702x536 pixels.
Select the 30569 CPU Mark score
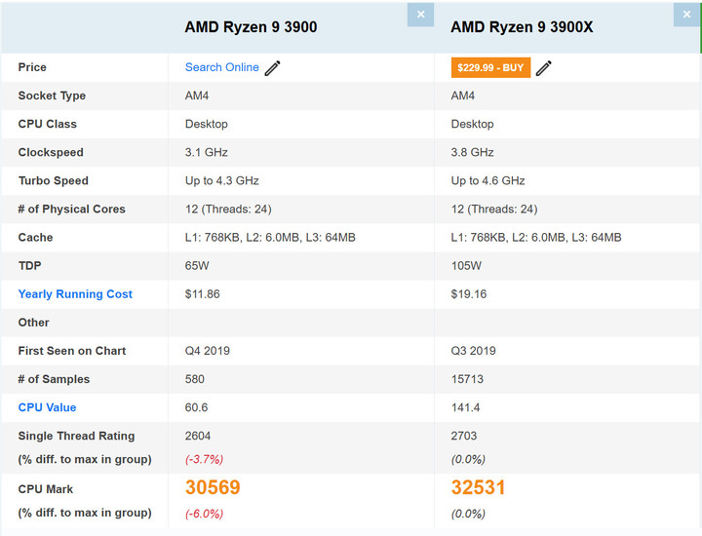coord(213,488)
